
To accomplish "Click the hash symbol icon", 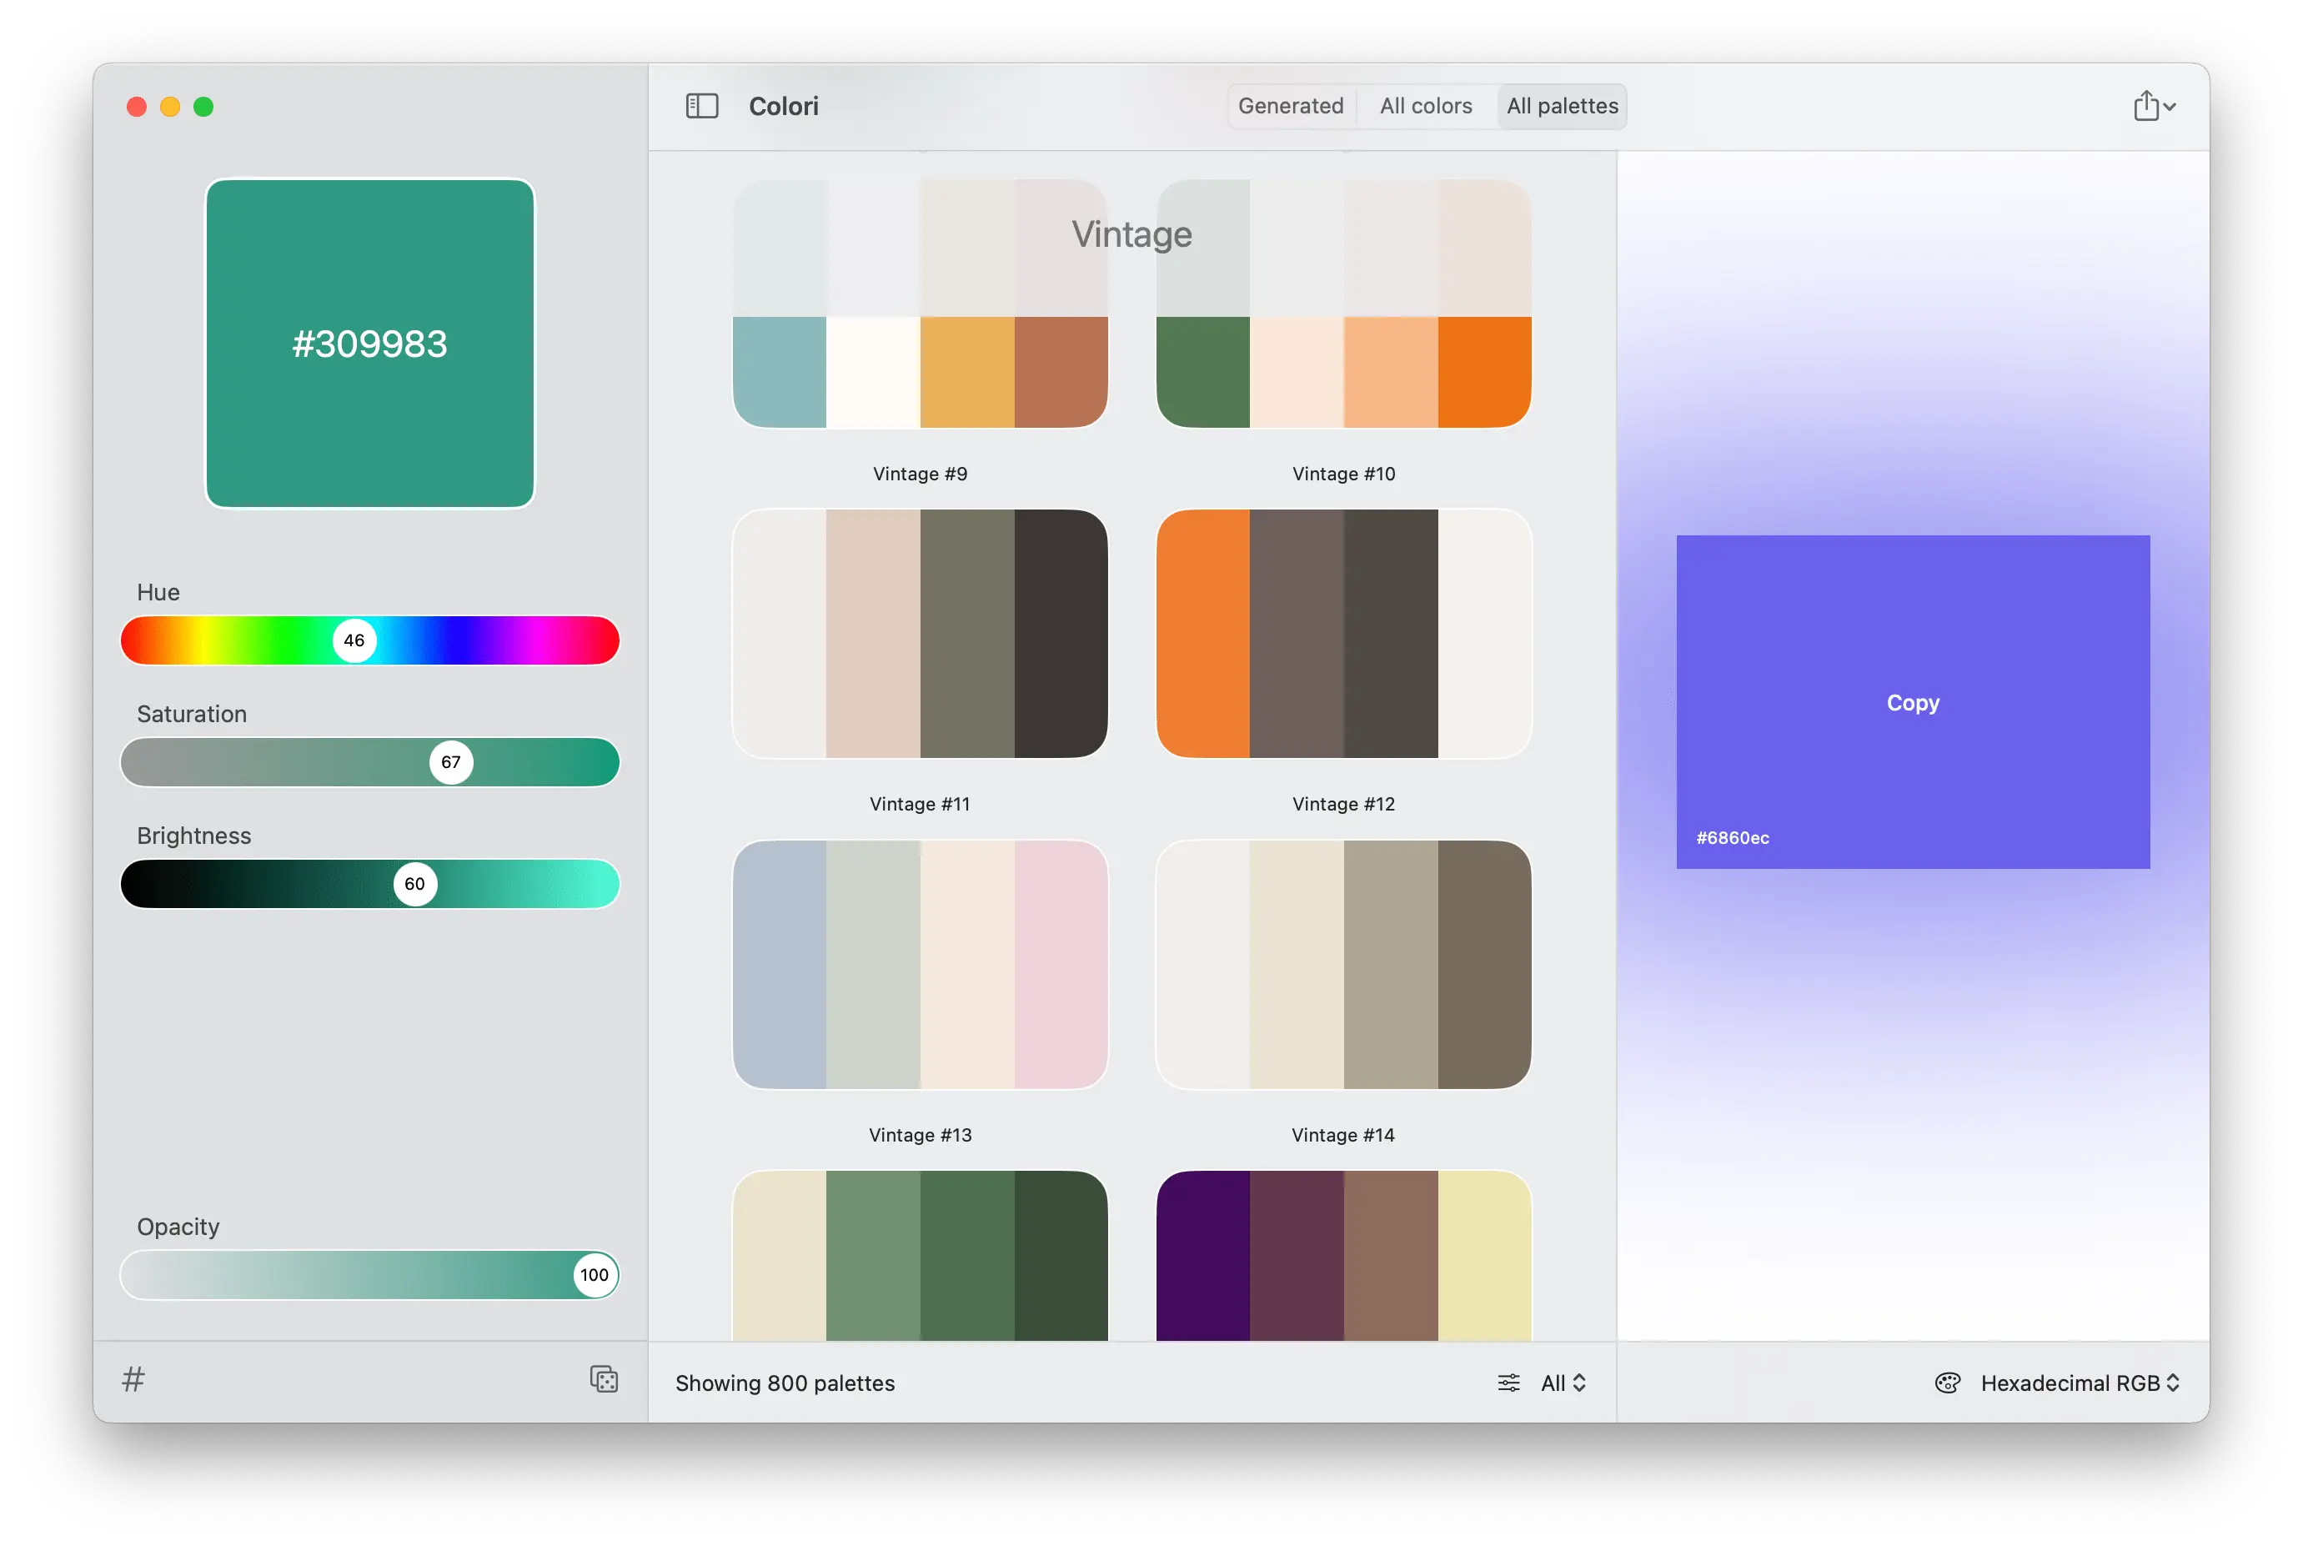I will pyautogui.click(x=133, y=1378).
